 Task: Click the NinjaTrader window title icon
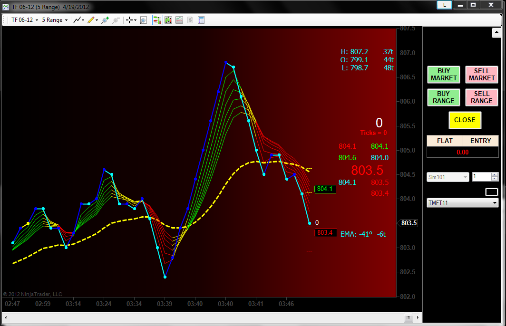(6, 7)
